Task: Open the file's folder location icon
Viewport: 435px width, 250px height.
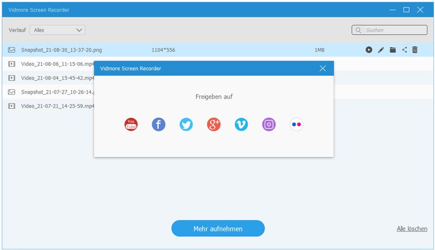Action: (393, 50)
